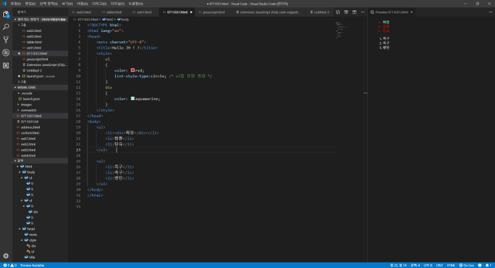Screen dimensions: 495x268
Task: Click the editor minimap code overview
Action: (x=342, y=30)
